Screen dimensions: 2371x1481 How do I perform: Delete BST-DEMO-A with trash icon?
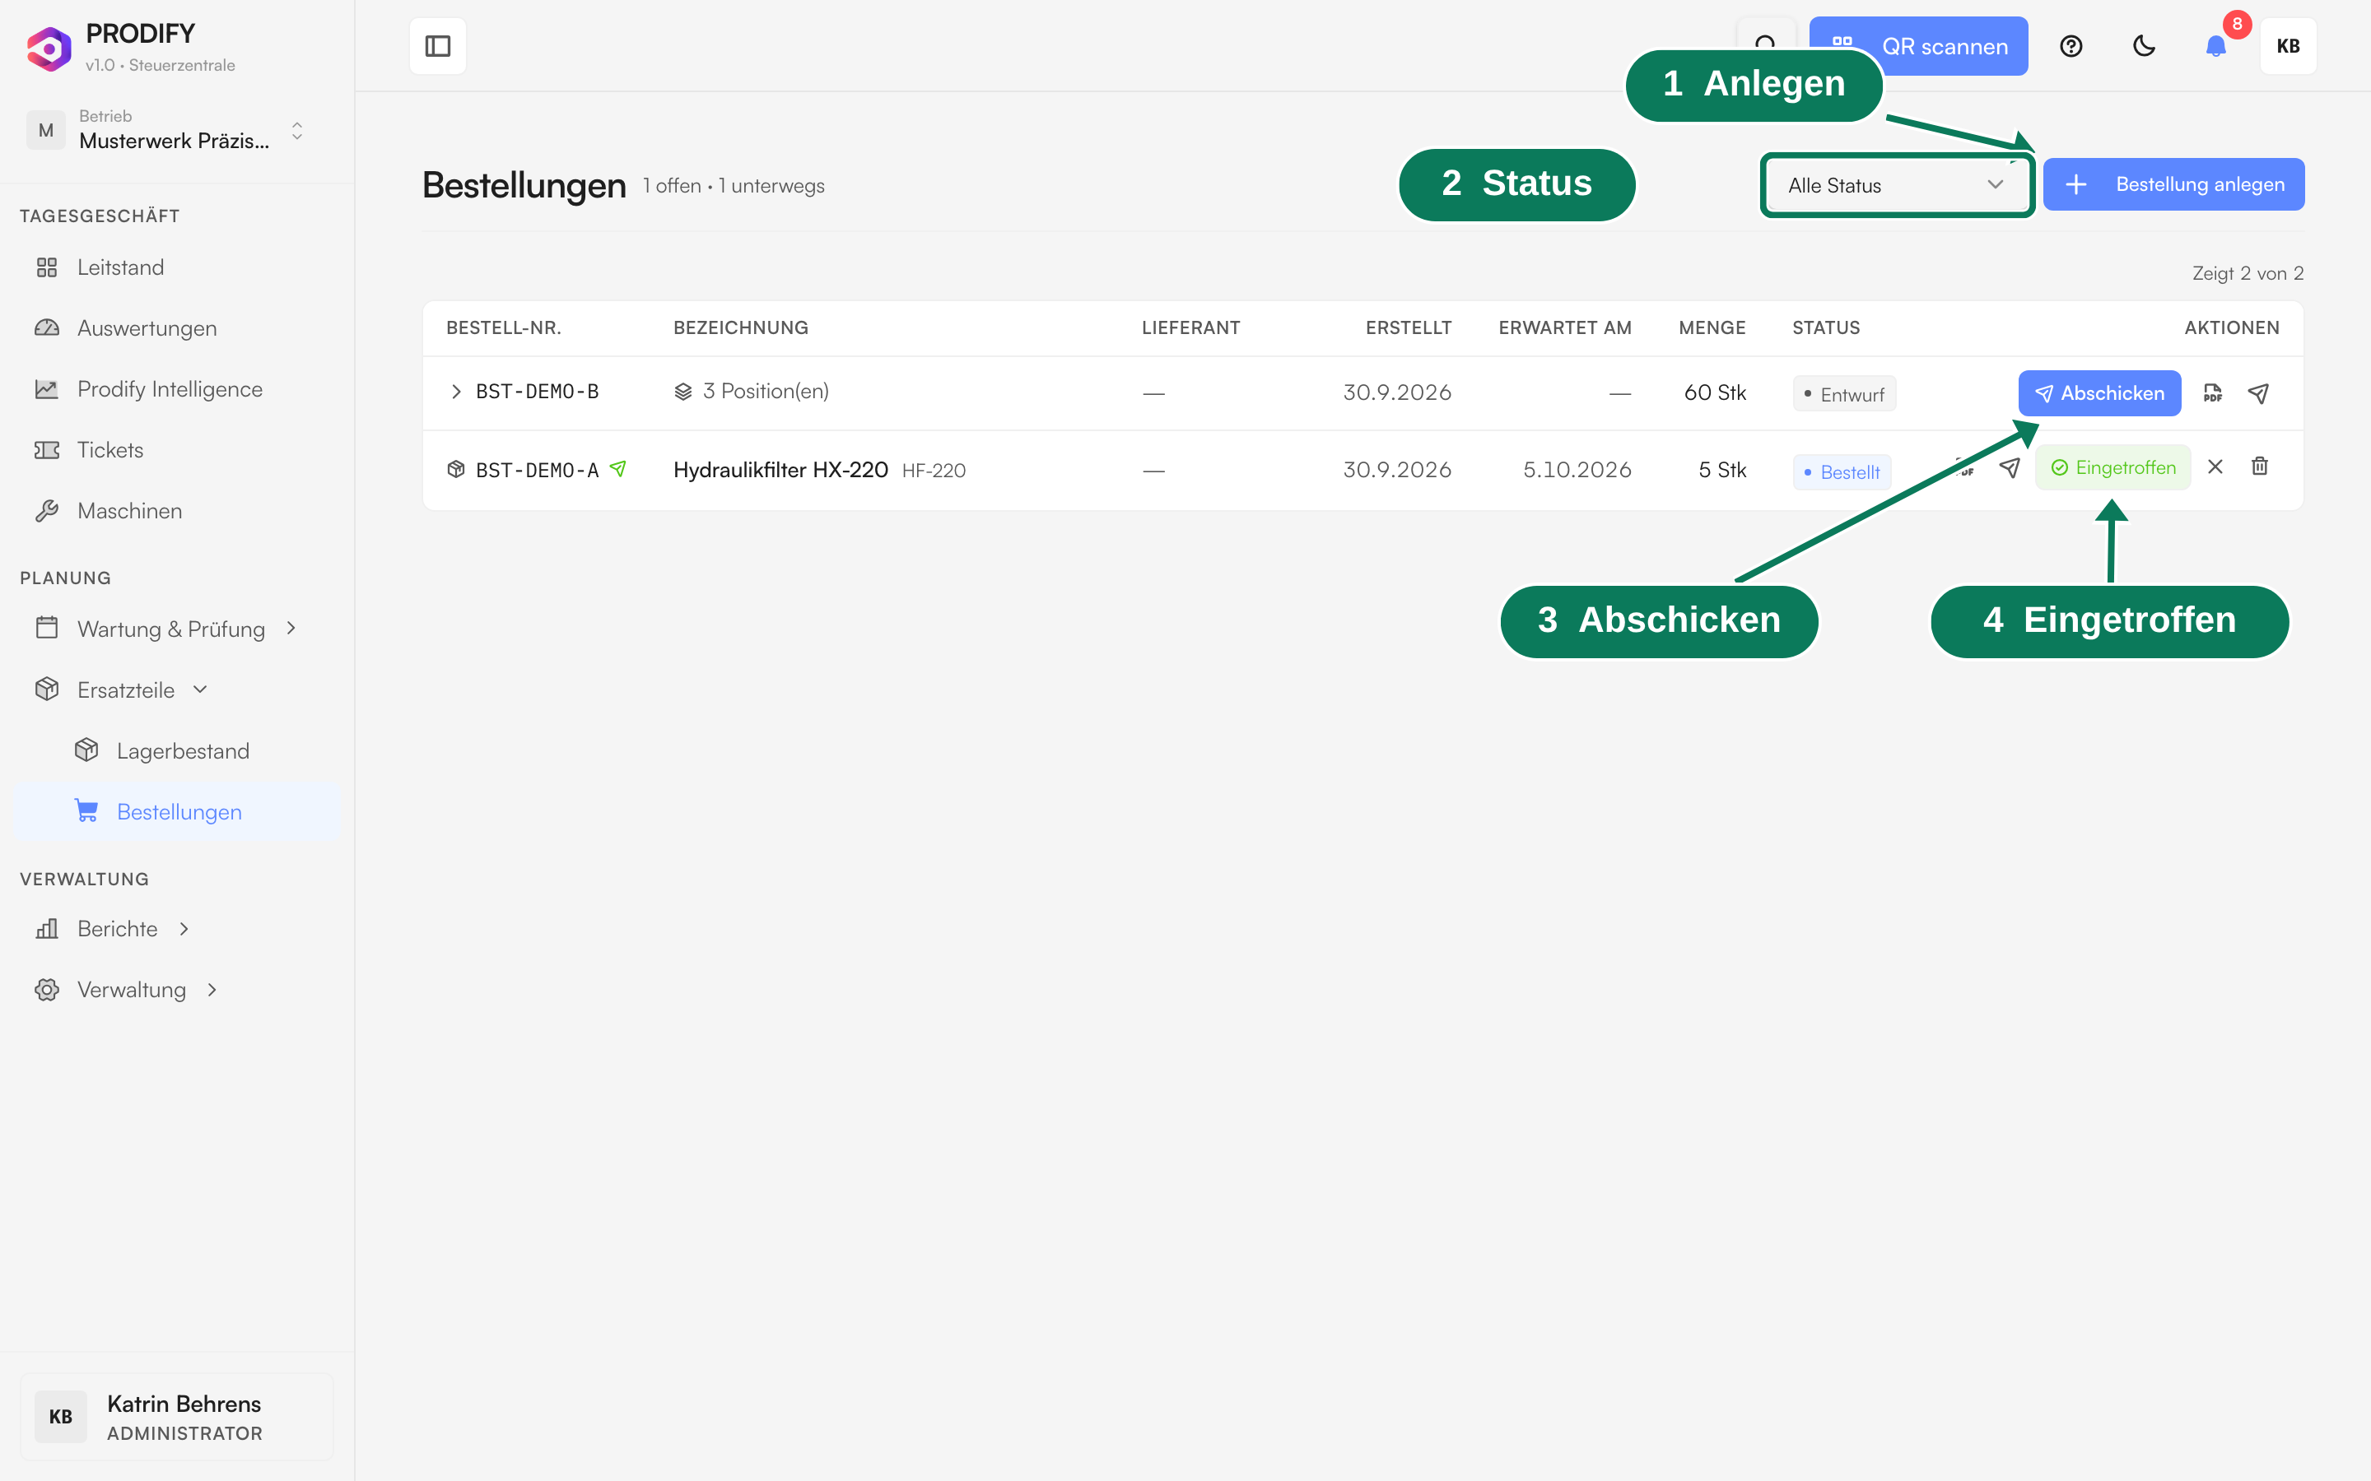2259,467
